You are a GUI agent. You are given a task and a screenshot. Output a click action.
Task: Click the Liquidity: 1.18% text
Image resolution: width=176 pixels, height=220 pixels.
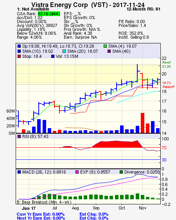[31, 29]
